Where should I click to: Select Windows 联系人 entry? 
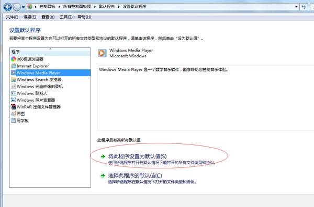pos(32,93)
